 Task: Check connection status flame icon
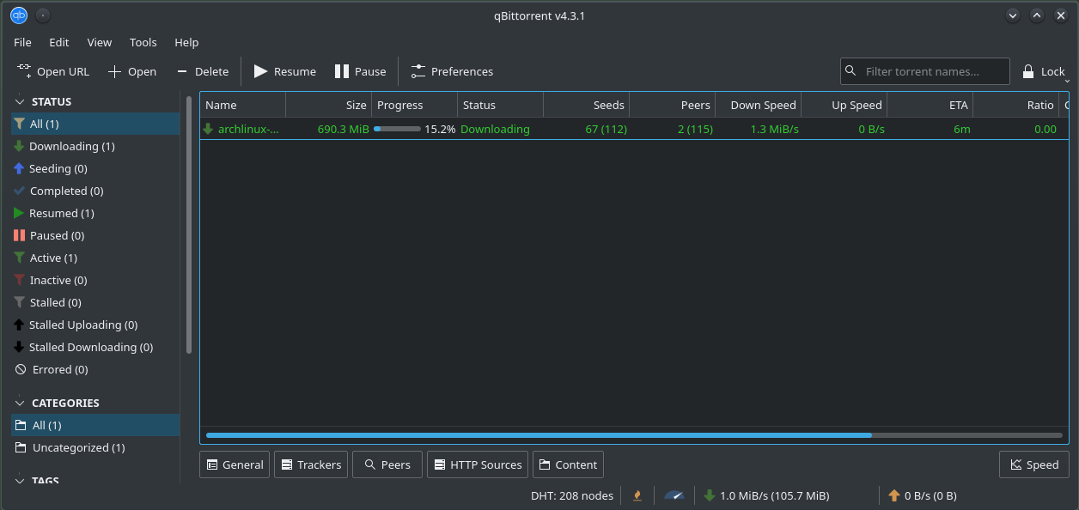point(637,495)
